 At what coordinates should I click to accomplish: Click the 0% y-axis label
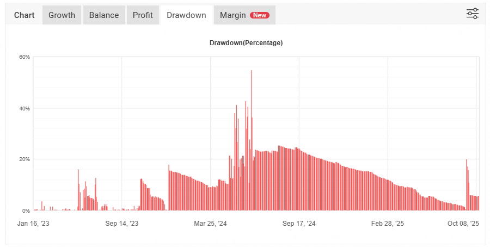pyautogui.click(x=26, y=211)
